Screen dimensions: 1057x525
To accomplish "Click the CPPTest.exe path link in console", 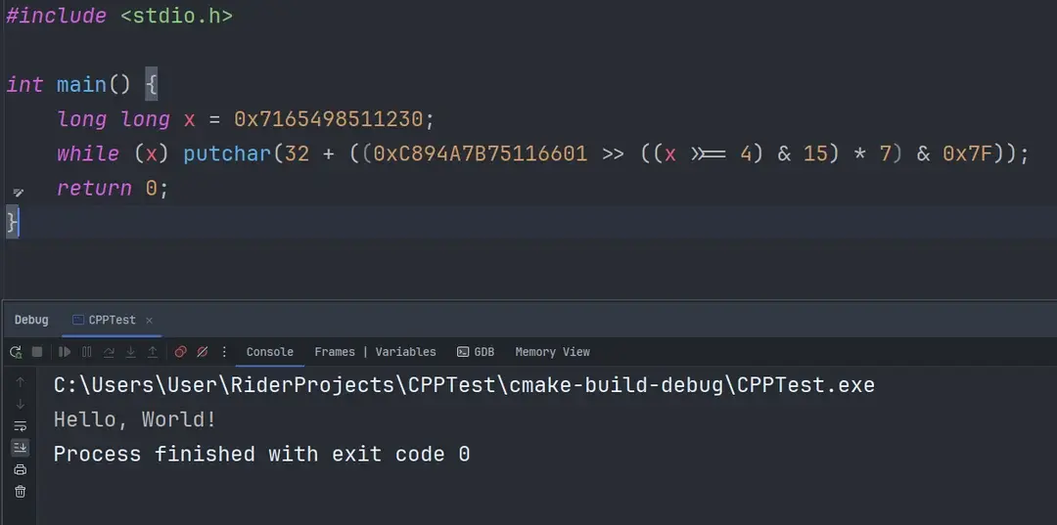I will 464,385.
